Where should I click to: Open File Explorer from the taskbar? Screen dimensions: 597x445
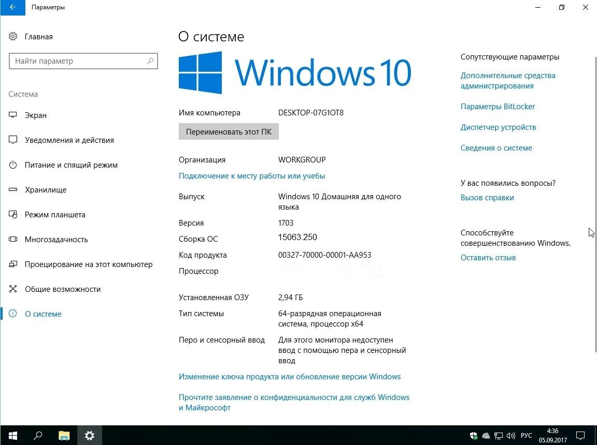coord(64,436)
